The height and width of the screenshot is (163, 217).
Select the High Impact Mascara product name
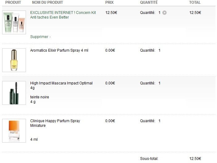point(61,85)
